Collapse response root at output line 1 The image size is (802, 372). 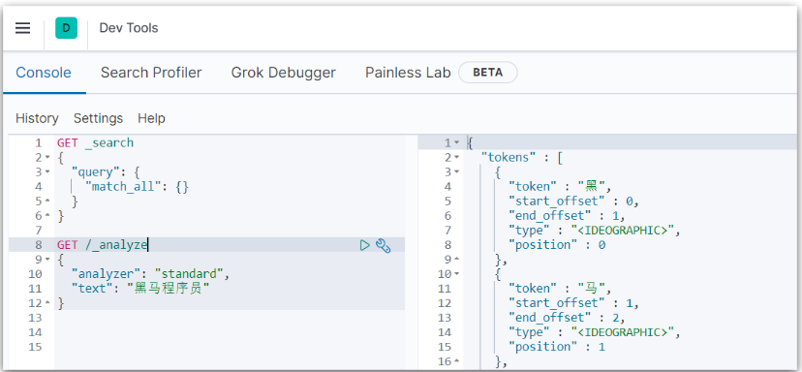(457, 142)
